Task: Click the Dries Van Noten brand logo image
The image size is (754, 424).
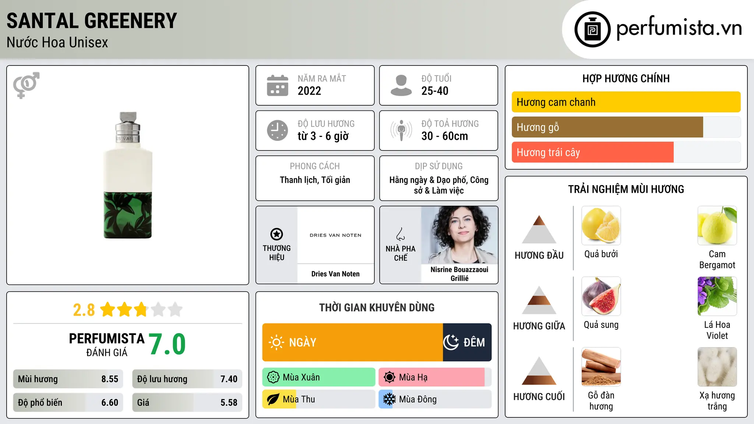Action: 335,235
